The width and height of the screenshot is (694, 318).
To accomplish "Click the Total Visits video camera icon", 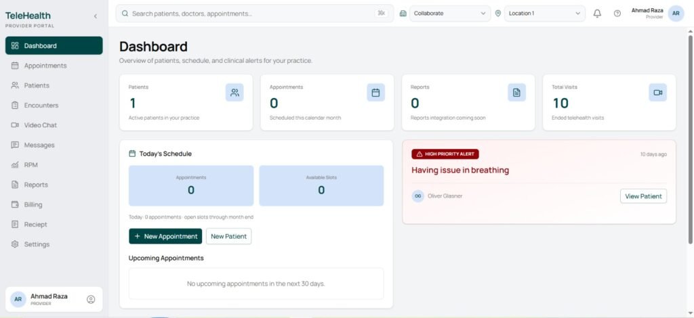I will coord(657,92).
